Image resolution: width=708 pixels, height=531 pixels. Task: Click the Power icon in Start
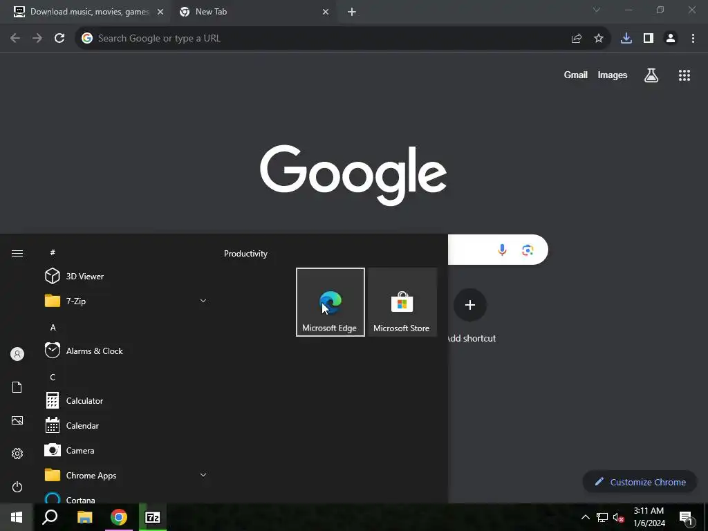click(17, 487)
